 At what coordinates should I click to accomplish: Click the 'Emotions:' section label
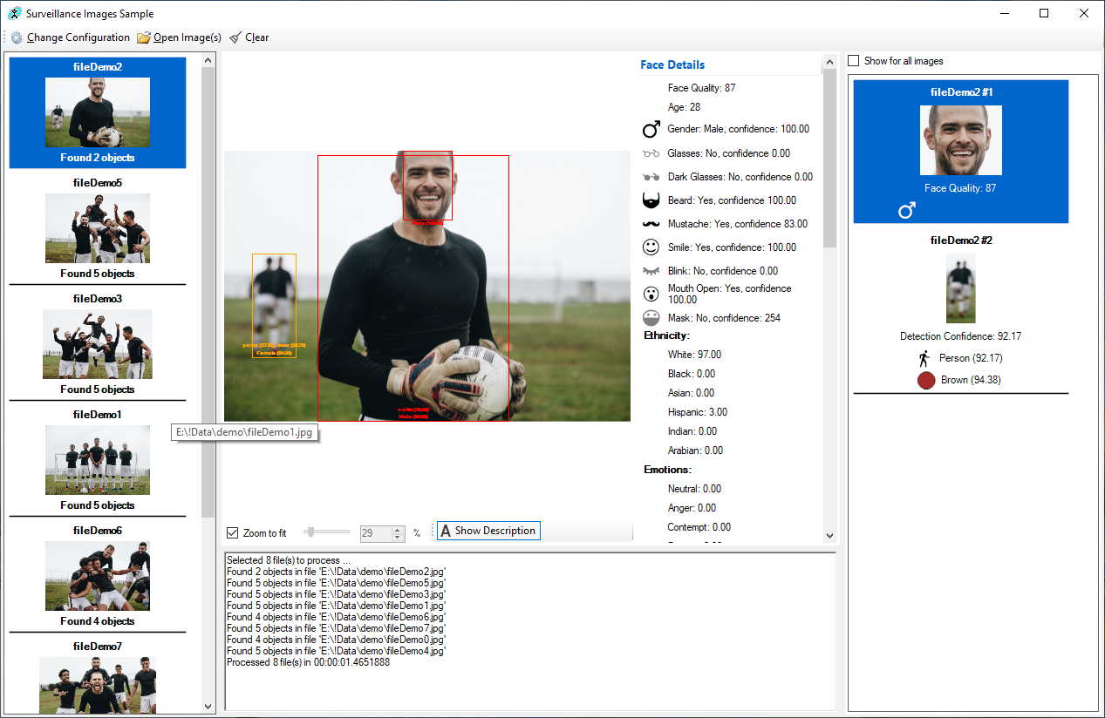pos(668,470)
